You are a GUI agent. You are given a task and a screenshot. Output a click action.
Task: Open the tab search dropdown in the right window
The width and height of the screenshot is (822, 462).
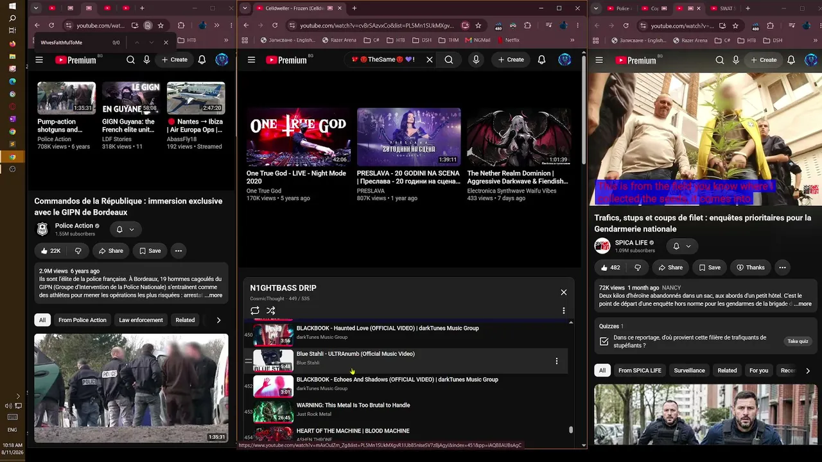click(597, 8)
